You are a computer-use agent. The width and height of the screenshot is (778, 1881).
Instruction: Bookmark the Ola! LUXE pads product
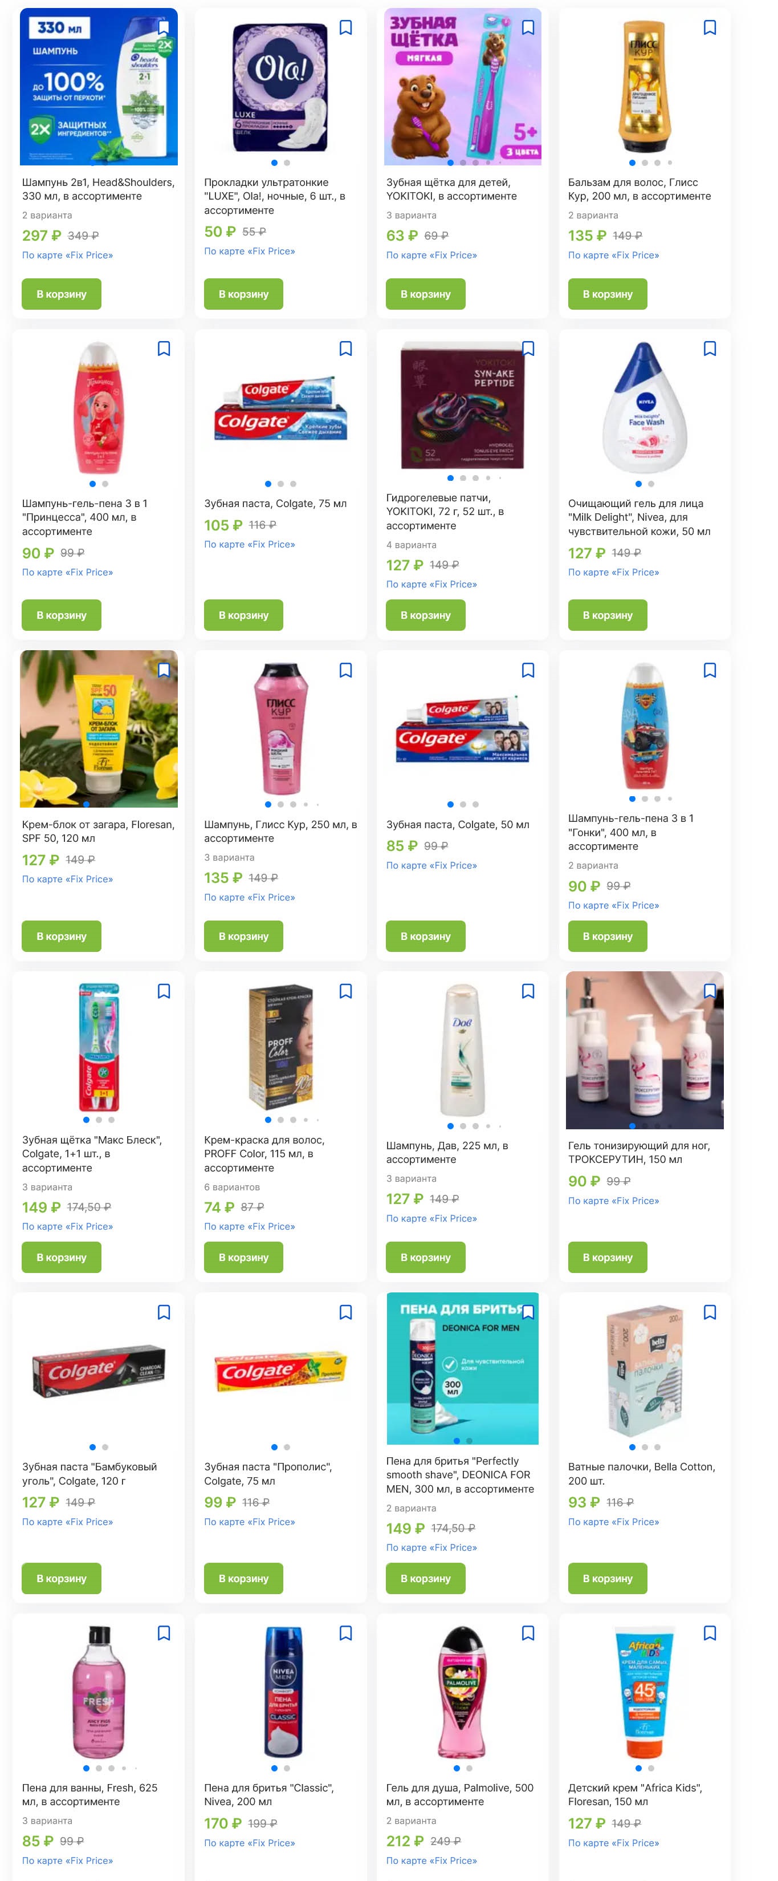(x=345, y=28)
